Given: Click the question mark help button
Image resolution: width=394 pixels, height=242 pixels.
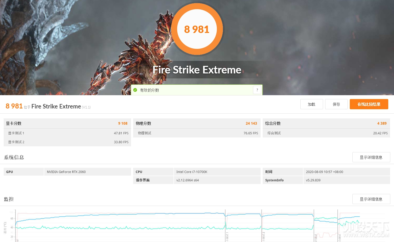Looking at the screenshot, I should 257,90.
